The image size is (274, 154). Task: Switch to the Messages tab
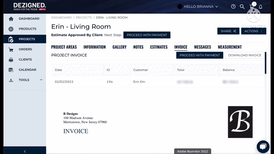[203, 47]
